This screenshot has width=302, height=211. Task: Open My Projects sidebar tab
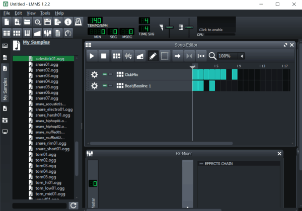(x=5, y=57)
